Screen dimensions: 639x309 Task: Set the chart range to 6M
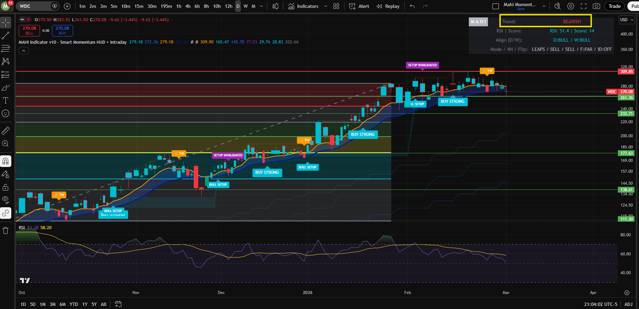63,304
